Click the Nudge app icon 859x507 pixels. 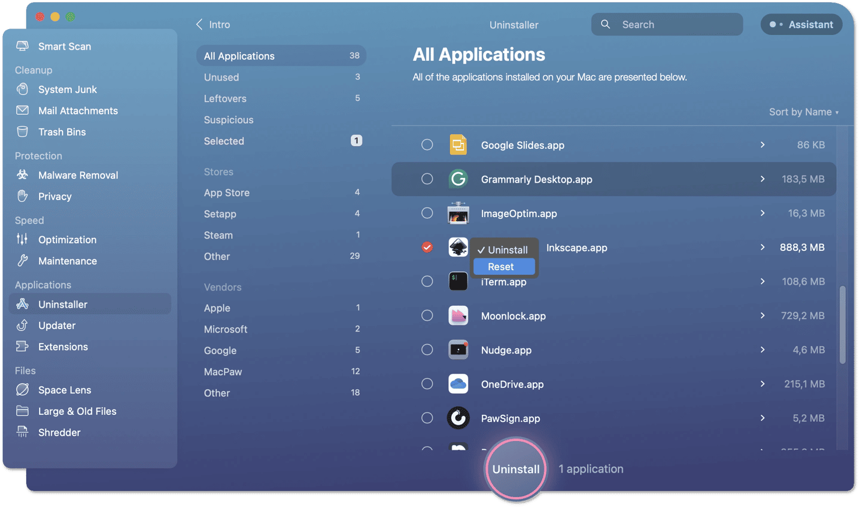[x=458, y=349]
